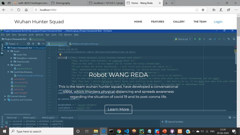Image resolution: width=240 pixels, height=135 pixels.
Task: Open GitHub Desktop from the taskbar
Action: tap(172, 131)
